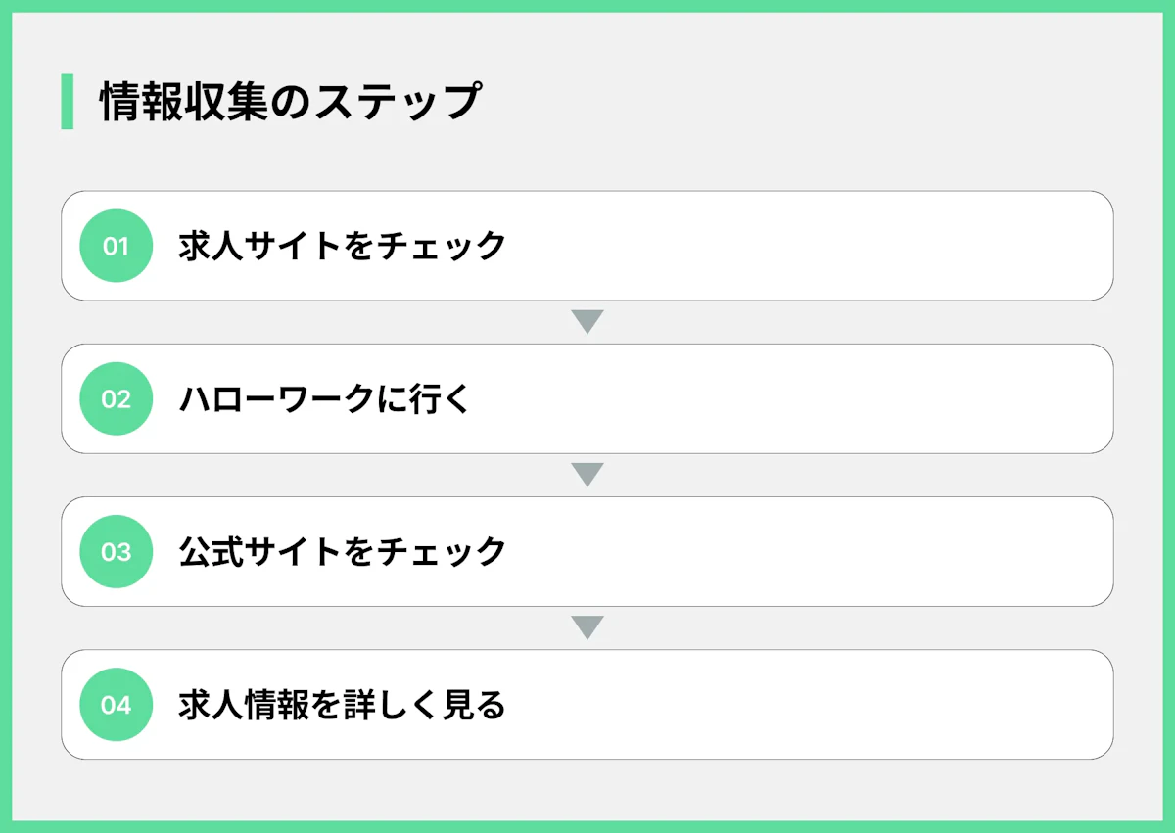The image size is (1175, 833).
Task: Click the arrow below step 03
Action: click(x=587, y=626)
